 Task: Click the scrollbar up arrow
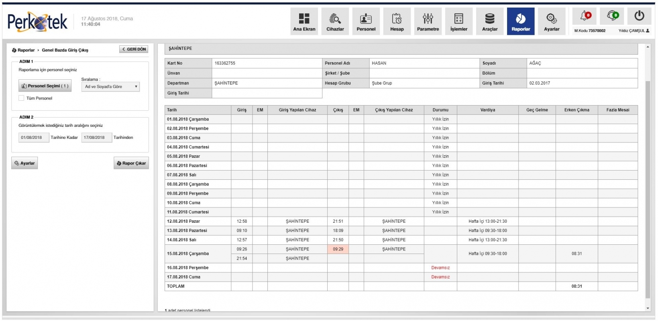pyautogui.click(x=648, y=47)
